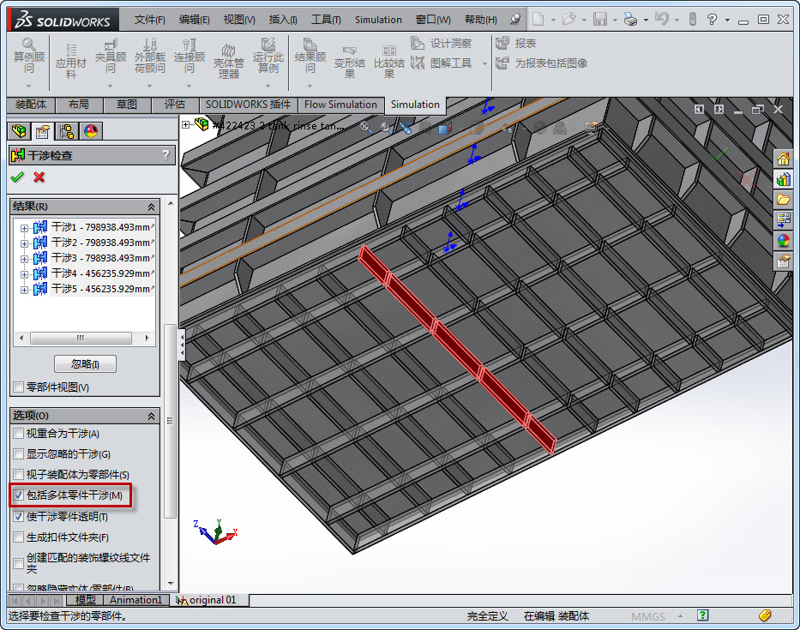Click the red X cancel icon
This screenshot has width=800, height=630.
click(39, 177)
